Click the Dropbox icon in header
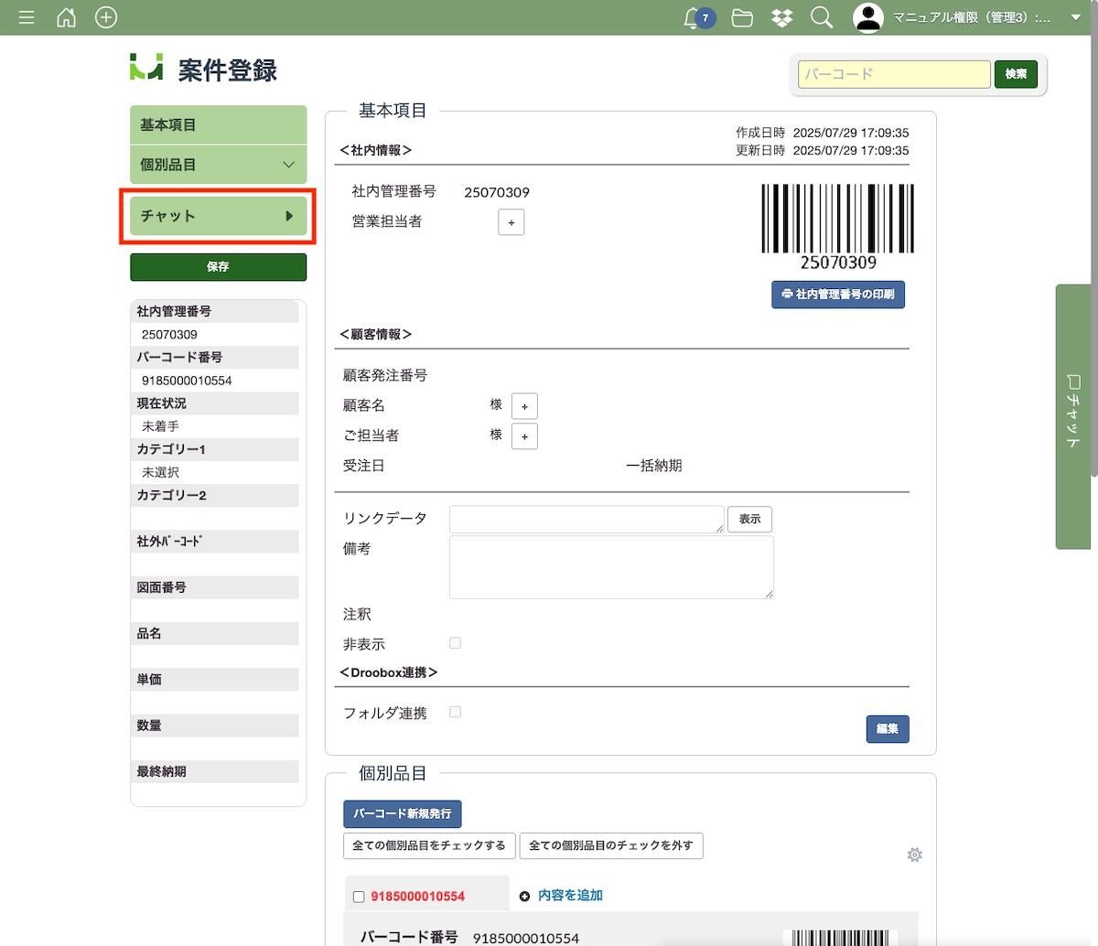Screen dimensions: 1098x946 tap(781, 18)
